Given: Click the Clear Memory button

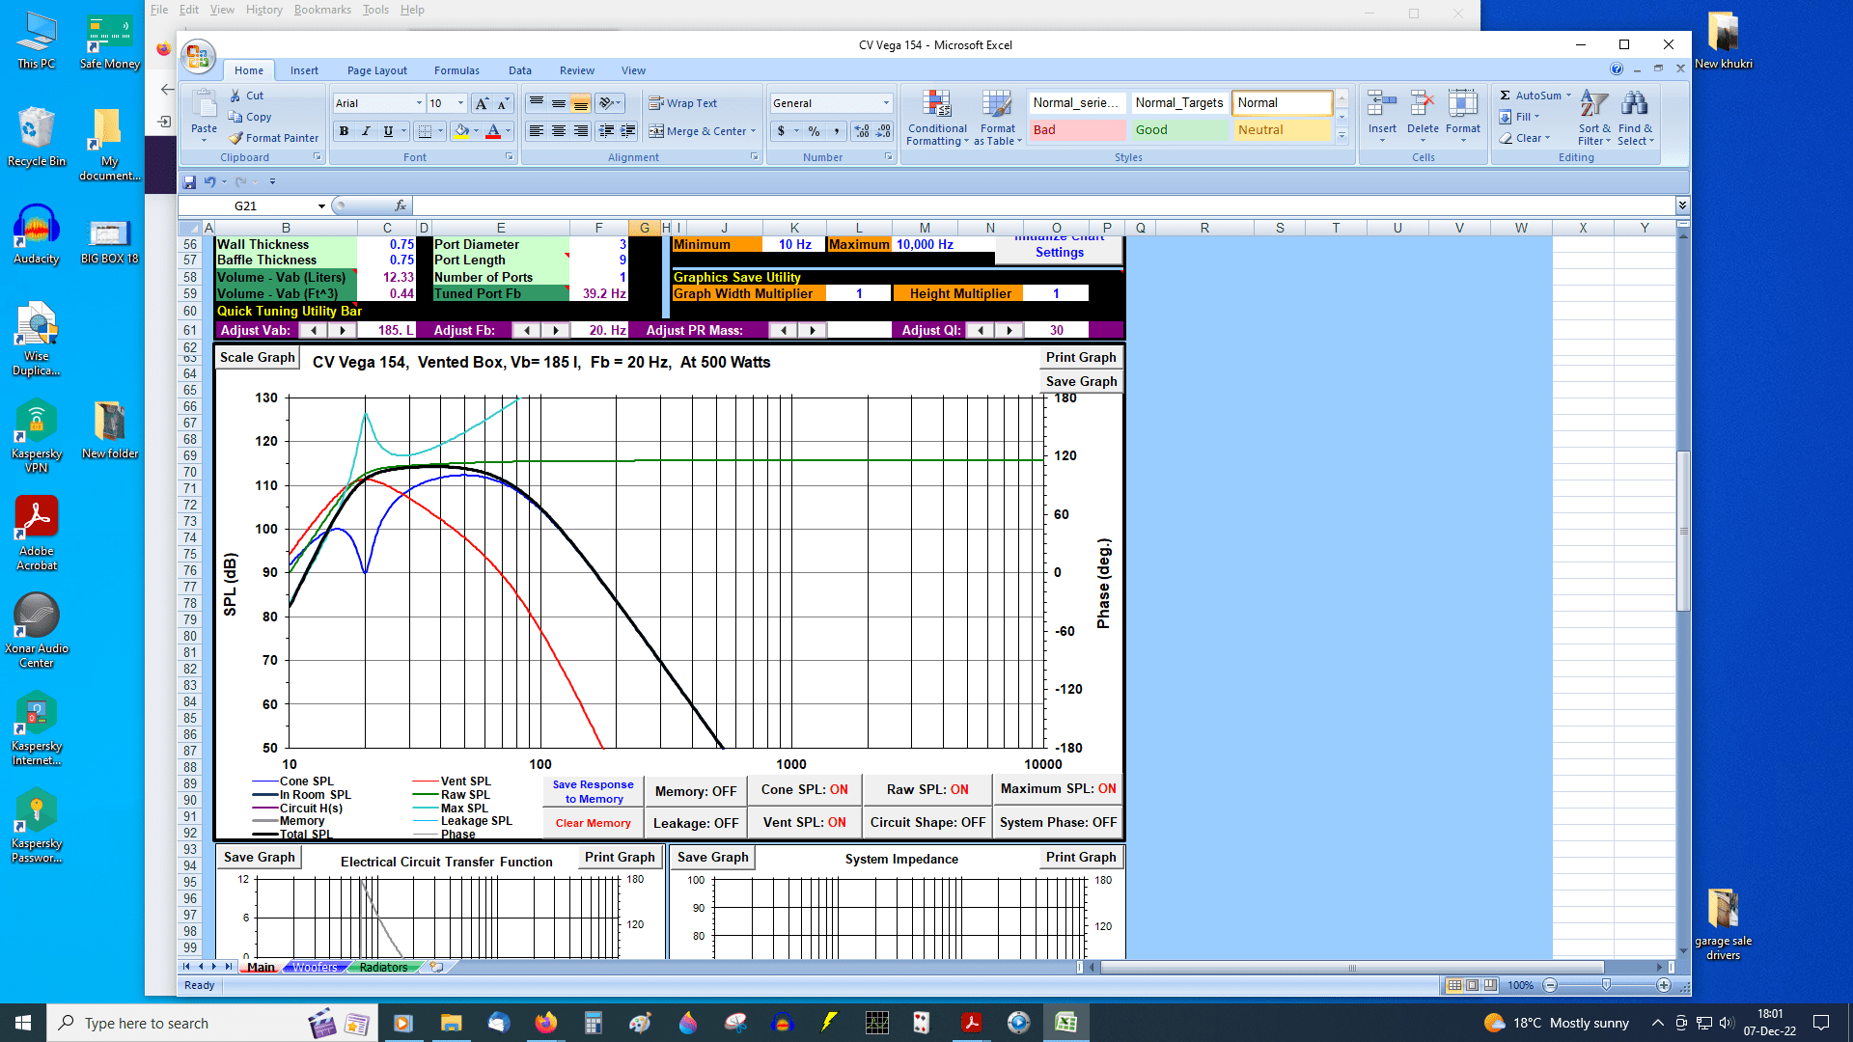Looking at the screenshot, I should click(x=593, y=823).
